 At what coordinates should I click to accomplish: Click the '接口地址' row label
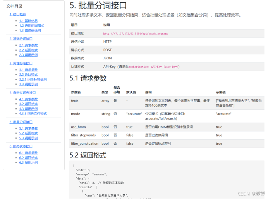point(77,33)
